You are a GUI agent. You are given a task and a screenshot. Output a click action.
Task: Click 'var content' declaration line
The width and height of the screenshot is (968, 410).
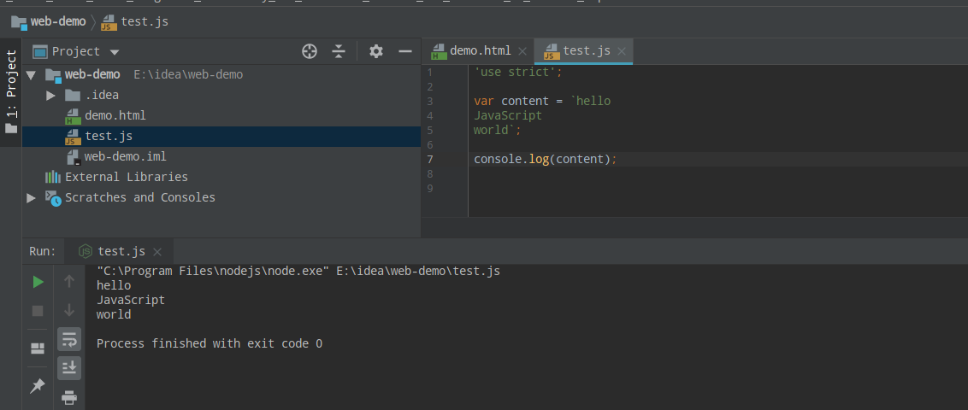click(542, 101)
